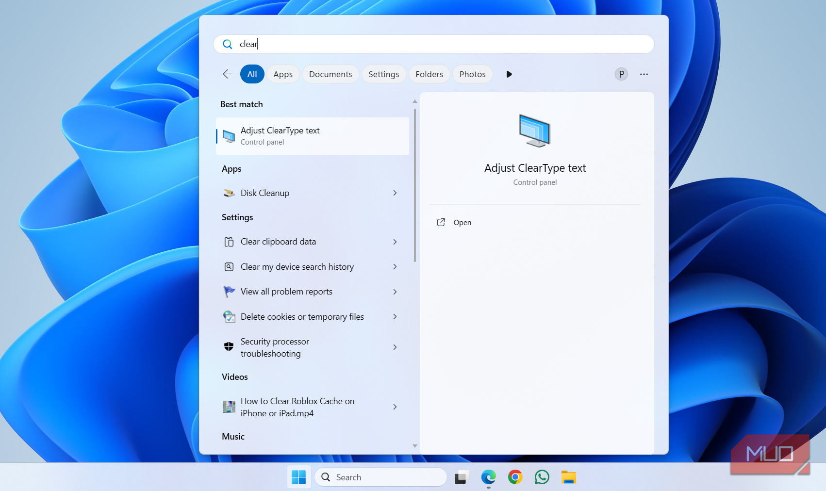Launch Microsoft Edge from the taskbar
Viewport: 826px width, 491px height.
489,477
